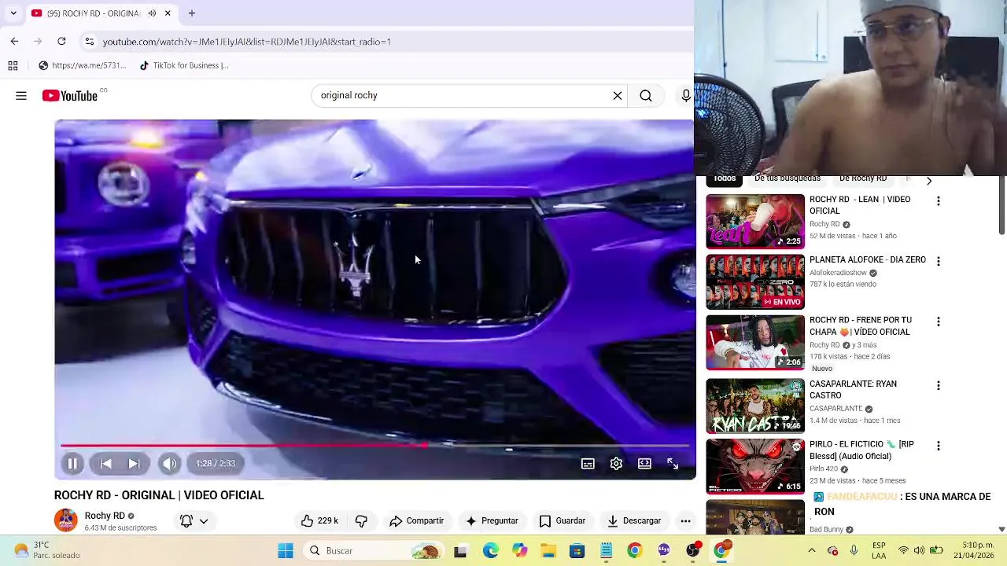Toggle subtitles in the video player

click(x=588, y=464)
